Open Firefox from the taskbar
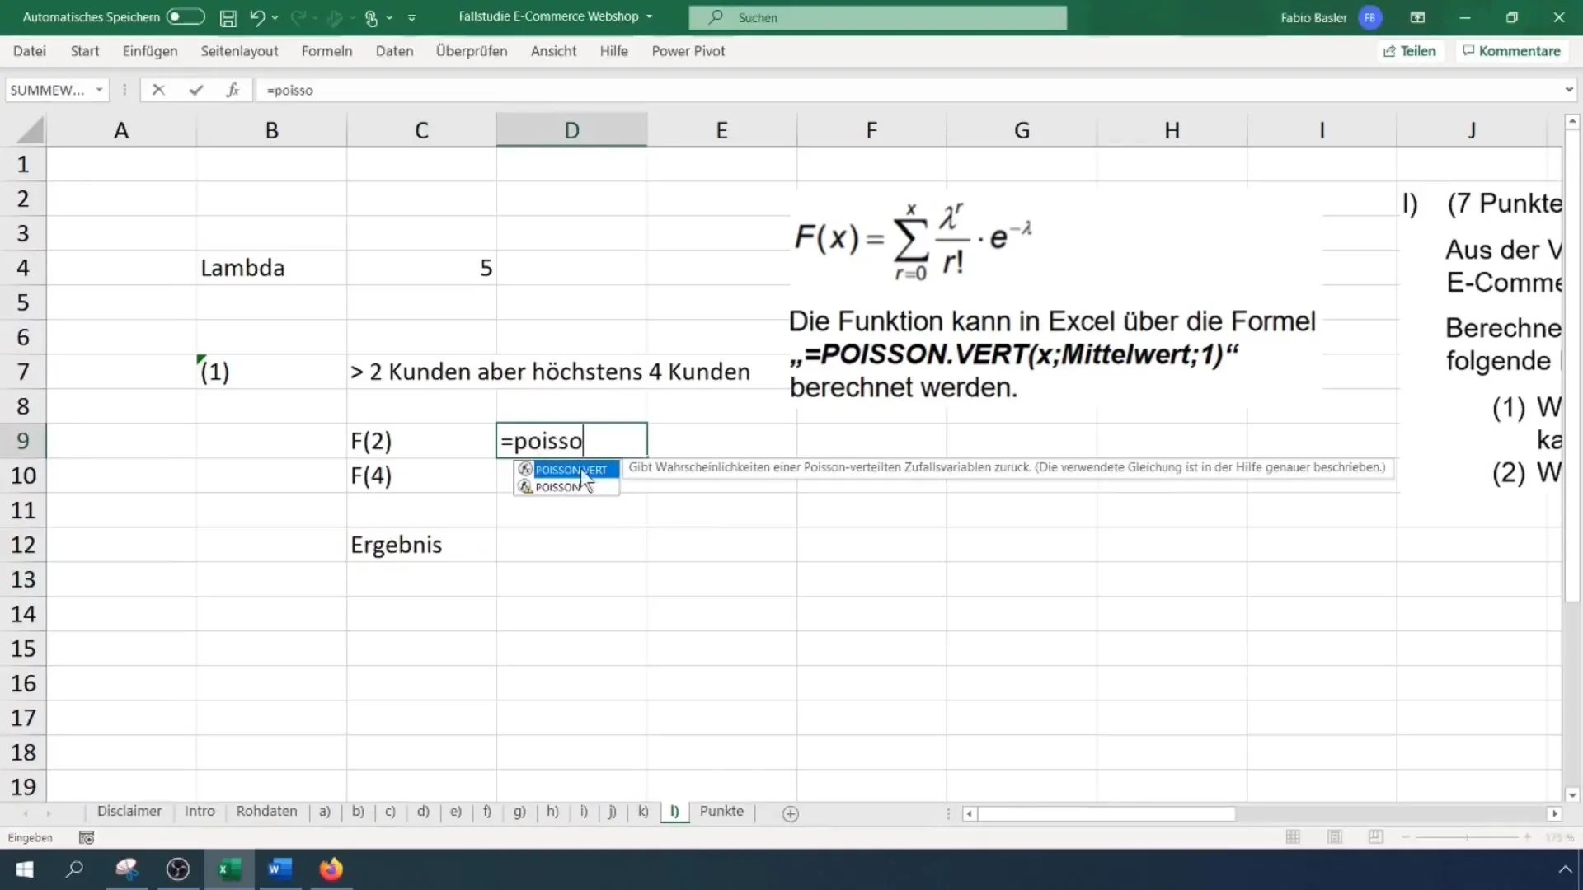Viewport: 1583px width, 890px height. click(x=331, y=869)
